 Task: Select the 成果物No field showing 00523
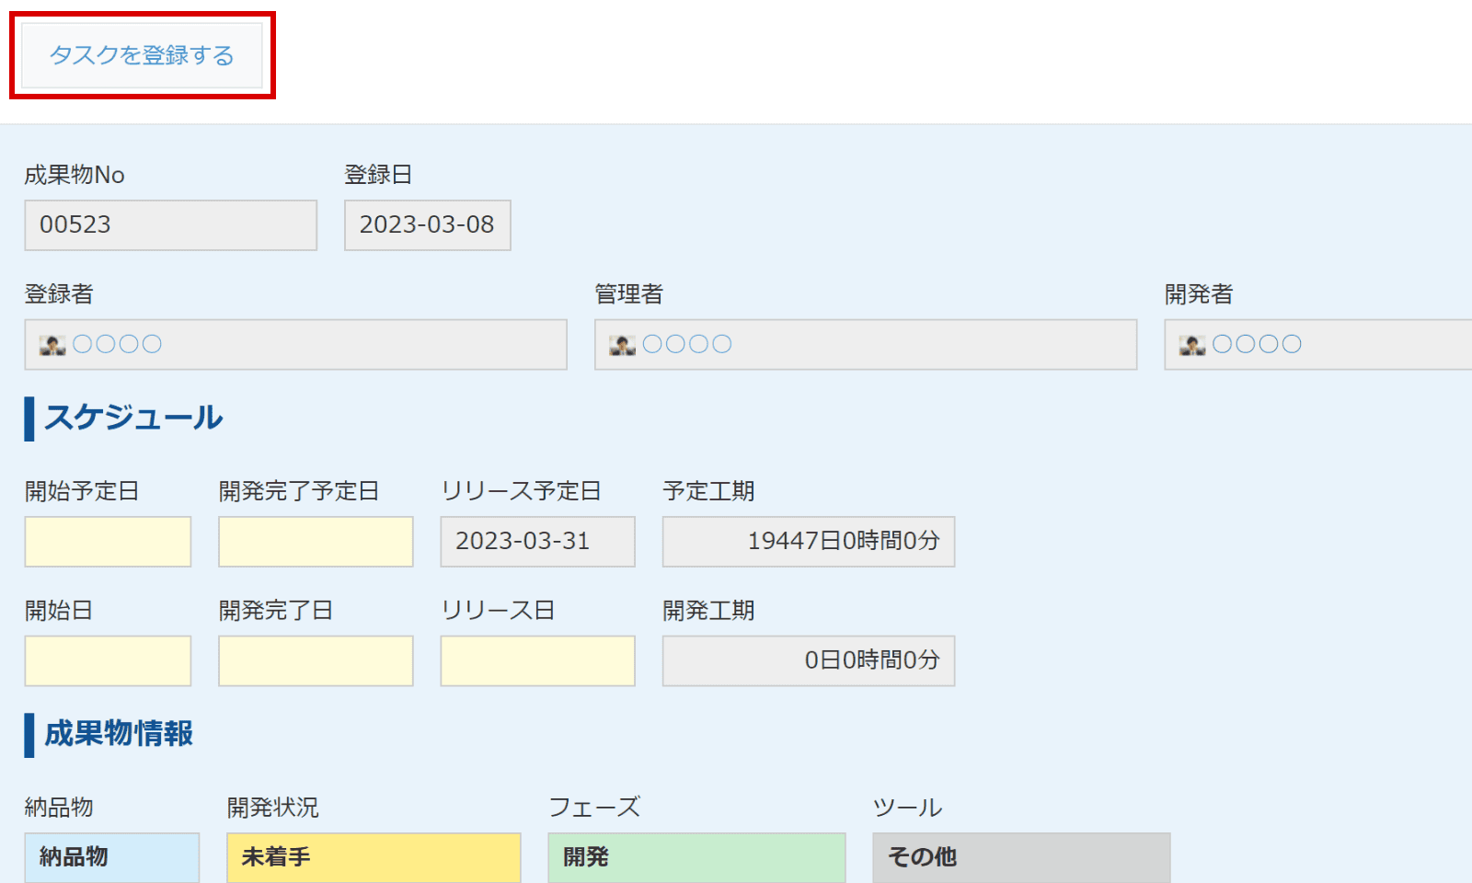170,225
